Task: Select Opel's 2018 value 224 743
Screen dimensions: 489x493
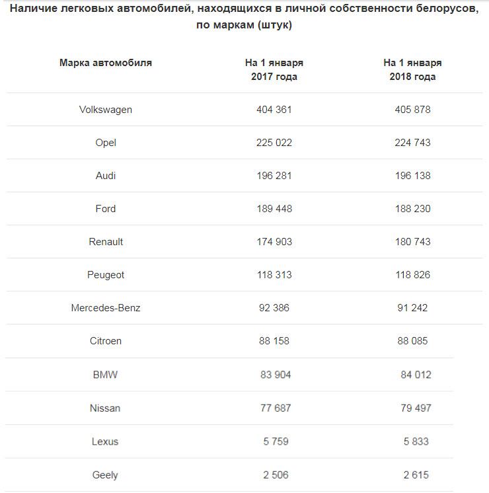Action: (x=412, y=143)
